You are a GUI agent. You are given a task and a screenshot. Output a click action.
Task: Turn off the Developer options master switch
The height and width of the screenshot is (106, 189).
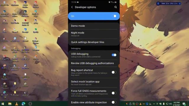tap(114, 16)
